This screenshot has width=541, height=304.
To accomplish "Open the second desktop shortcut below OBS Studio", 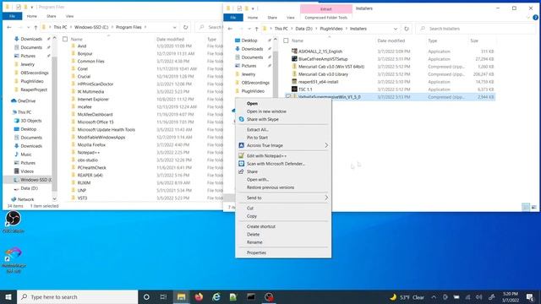I will (x=14, y=259).
